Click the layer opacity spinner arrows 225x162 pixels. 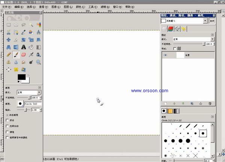click(214, 44)
